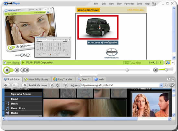
Task: Click the Real logo icon at toolbar end
Action: pyautogui.click(x=172, y=85)
